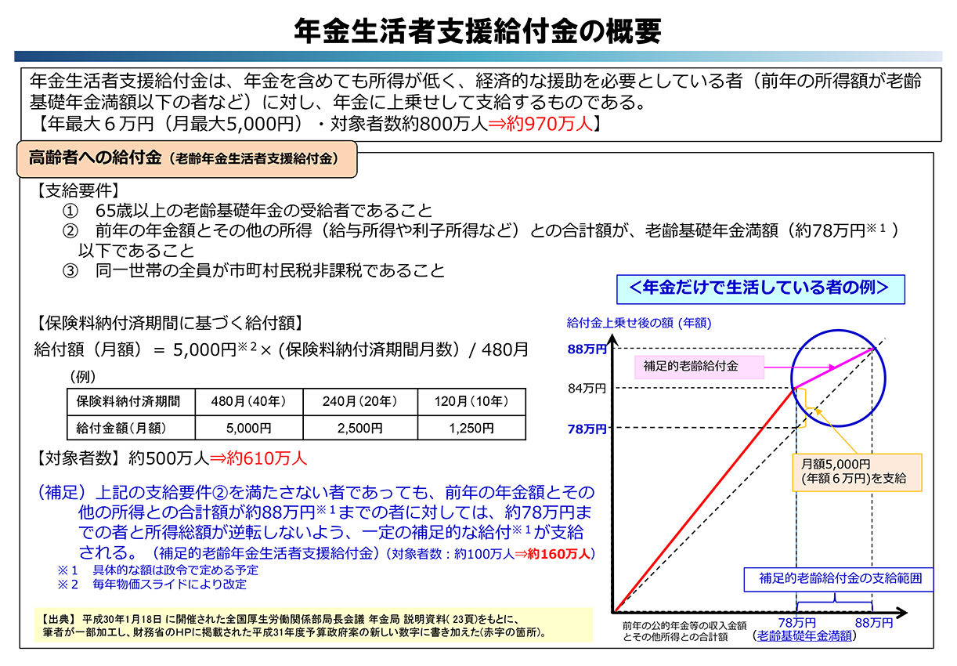Select table cell 5,000円
The width and height of the screenshot is (957, 666).
247,429
